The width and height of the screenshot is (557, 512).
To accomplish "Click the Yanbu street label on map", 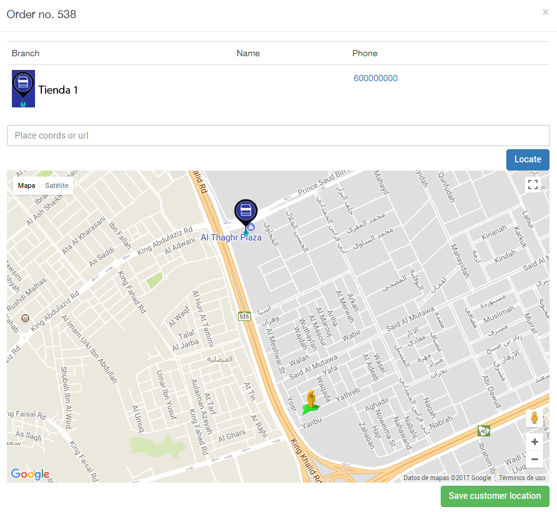I will pyautogui.click(x=311, y=423).
